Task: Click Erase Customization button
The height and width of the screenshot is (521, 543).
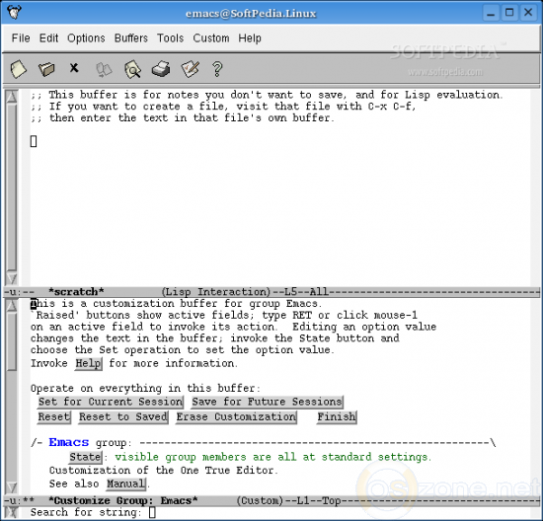Action: tap(236, 416)
